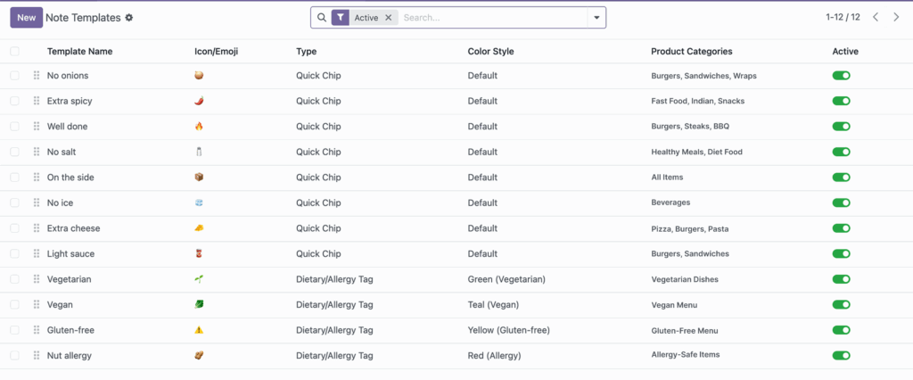The height and width of the screenshot is (380, 913).
Task: Click Green (Vegetarian) color style cell
Action: click(506, 279)
